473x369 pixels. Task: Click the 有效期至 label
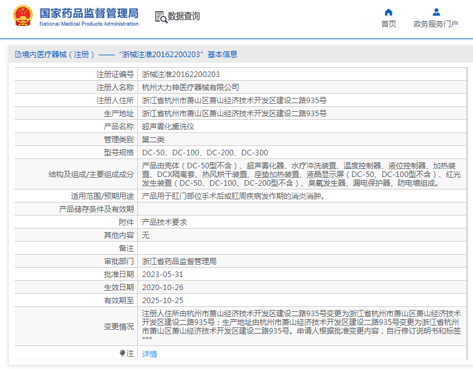point(119,300)
